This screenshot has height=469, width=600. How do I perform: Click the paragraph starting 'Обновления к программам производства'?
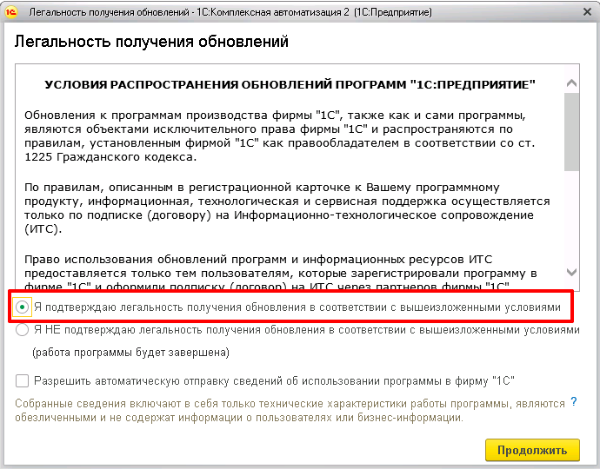tap(279, 136)
